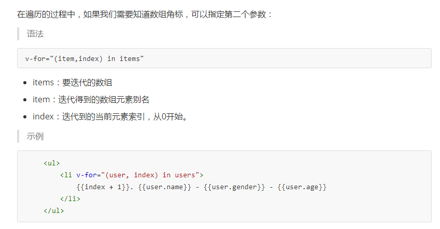Click the closing </ul> tag
Screen dimensions: 440x229
click(x=54, y=210)
